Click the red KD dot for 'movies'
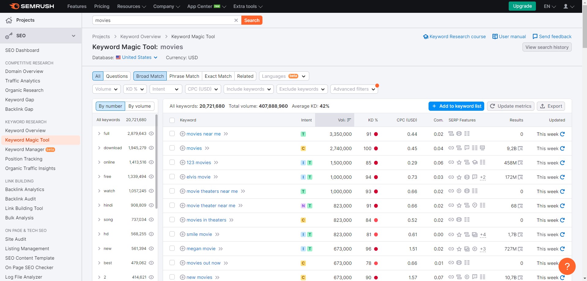 click(x=376, y=149)
